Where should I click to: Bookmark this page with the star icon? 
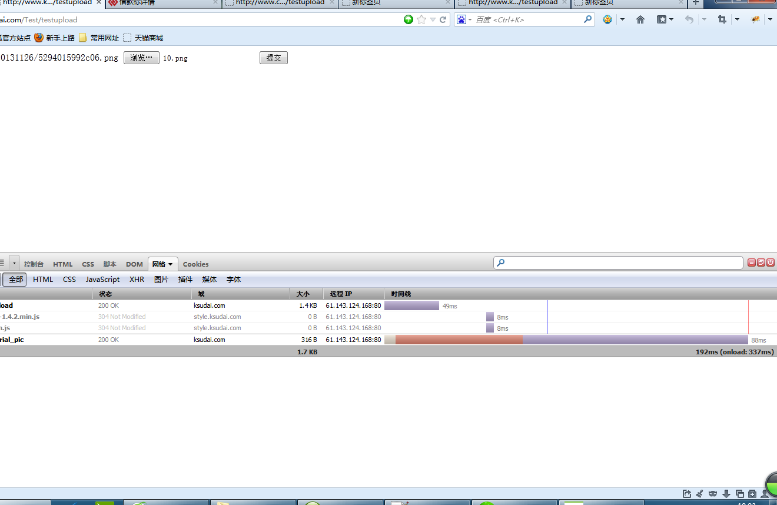pos(421,19)
